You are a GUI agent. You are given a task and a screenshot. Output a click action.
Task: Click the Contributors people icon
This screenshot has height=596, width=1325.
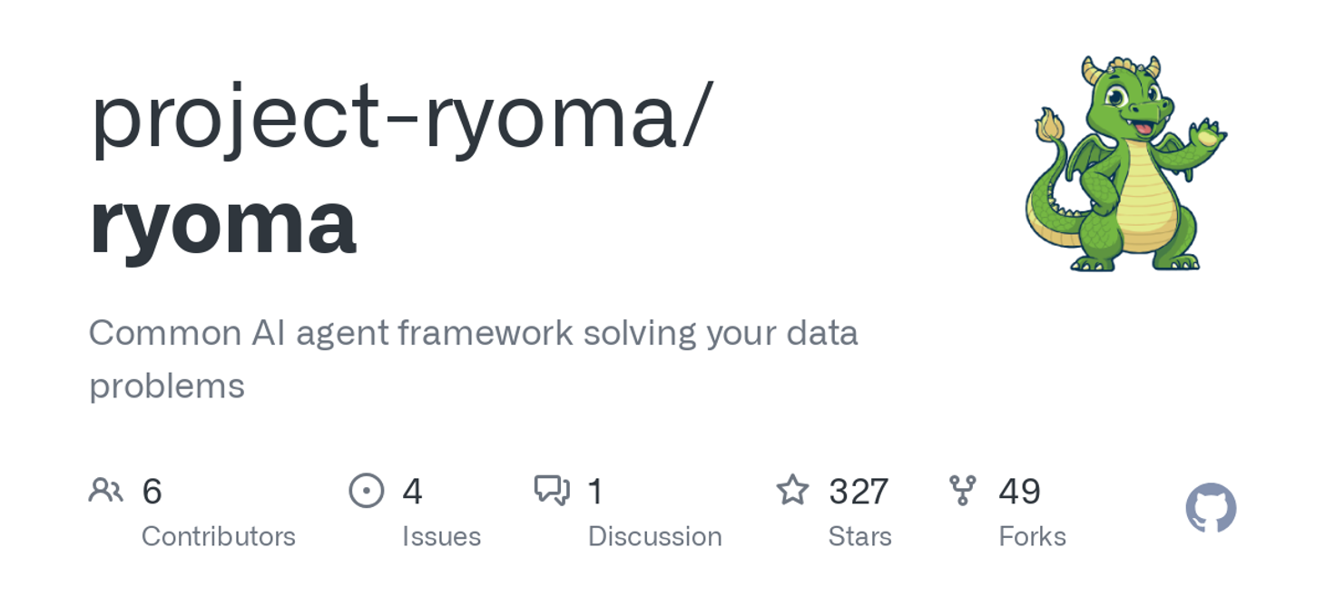pyautogui.click(x=105, y=491)
